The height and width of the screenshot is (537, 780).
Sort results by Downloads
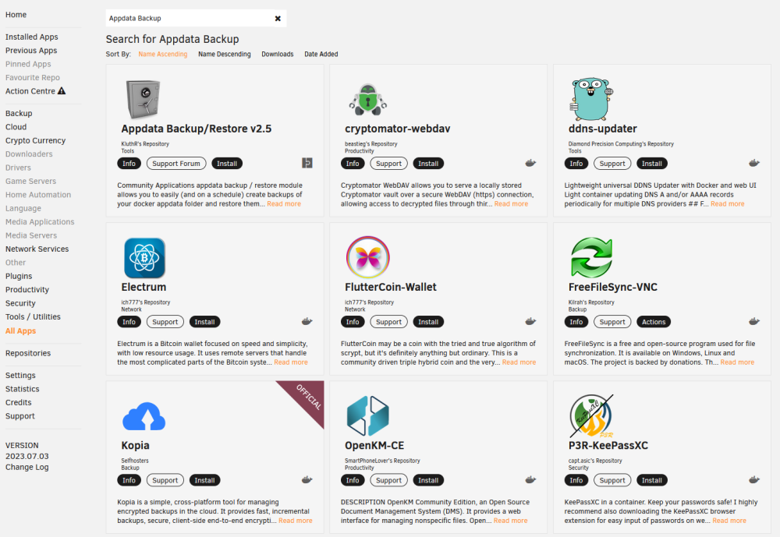[278, 55]
